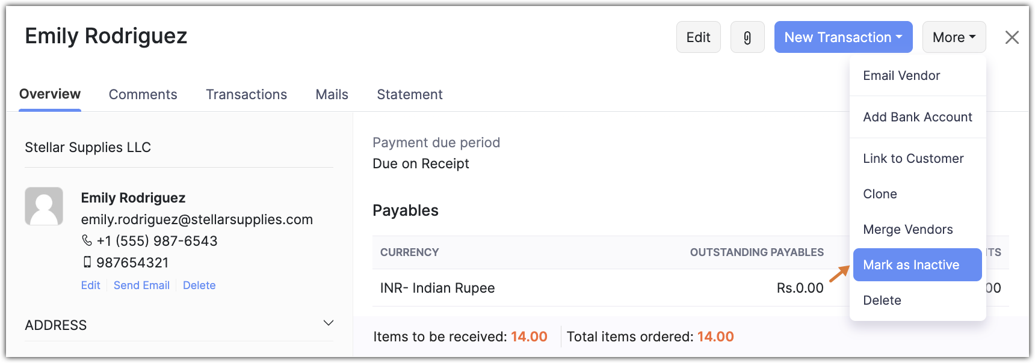Viewport: 1035px width, 363px height.
Task: Choose Mark as Inactive option
Action: point(911,265)
